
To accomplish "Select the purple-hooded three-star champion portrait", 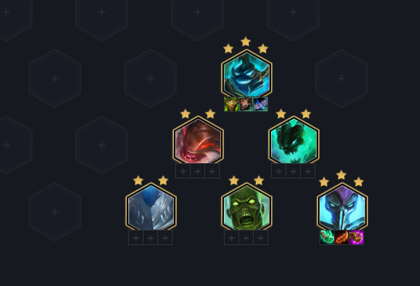I will [342, 207].
